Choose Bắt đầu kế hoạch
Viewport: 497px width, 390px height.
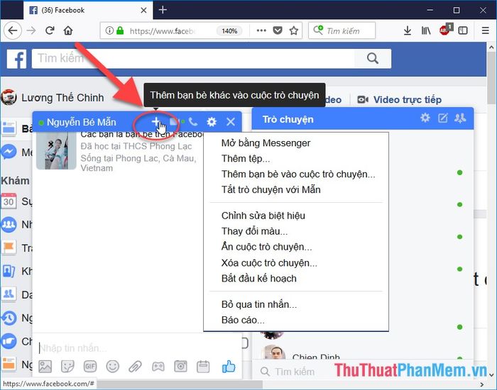(x=258, y=279)
